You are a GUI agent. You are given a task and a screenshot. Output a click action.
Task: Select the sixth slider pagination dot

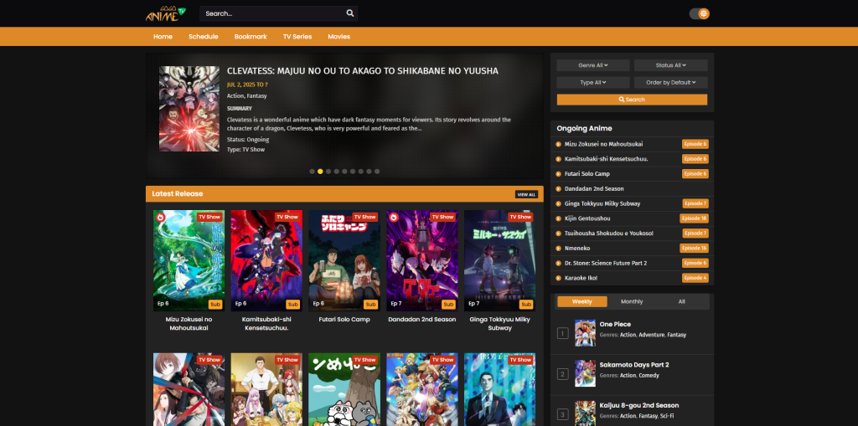(353, 172)
